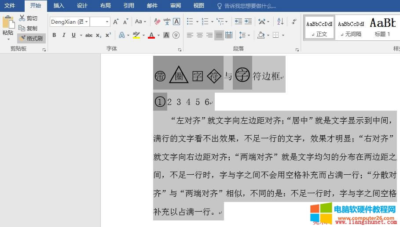Open the DengXian font name dropdown
Viewport: 400px width, 227px height.
pyautogui.click(x=87, y=22)
